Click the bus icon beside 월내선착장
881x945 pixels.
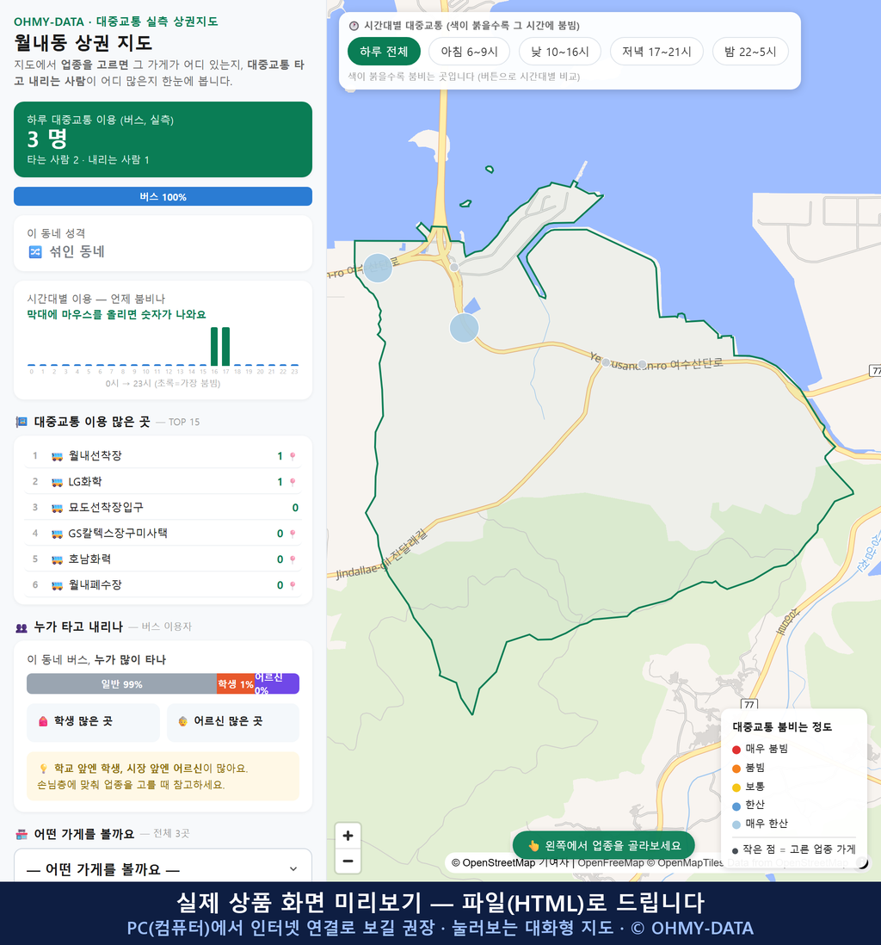(57, 456)
